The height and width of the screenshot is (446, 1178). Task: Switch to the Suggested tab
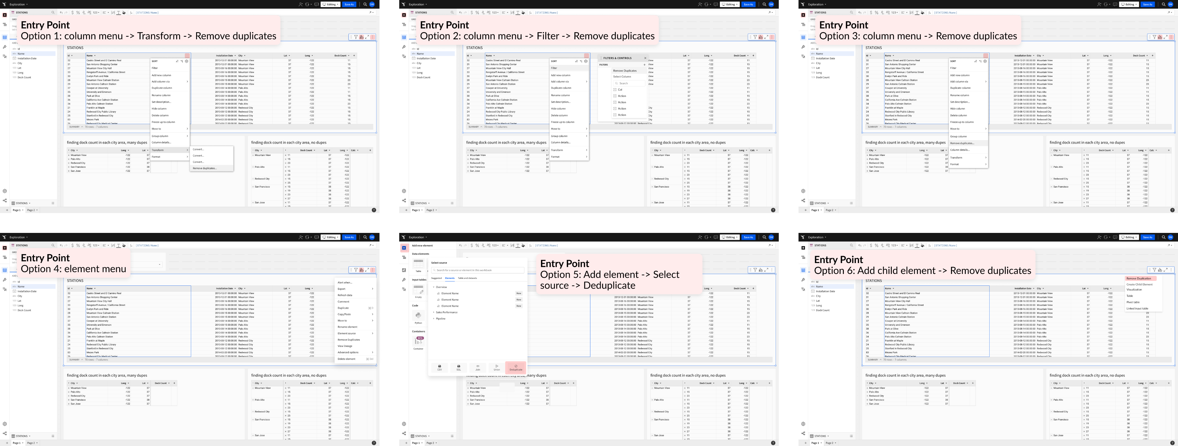(436, 278)
